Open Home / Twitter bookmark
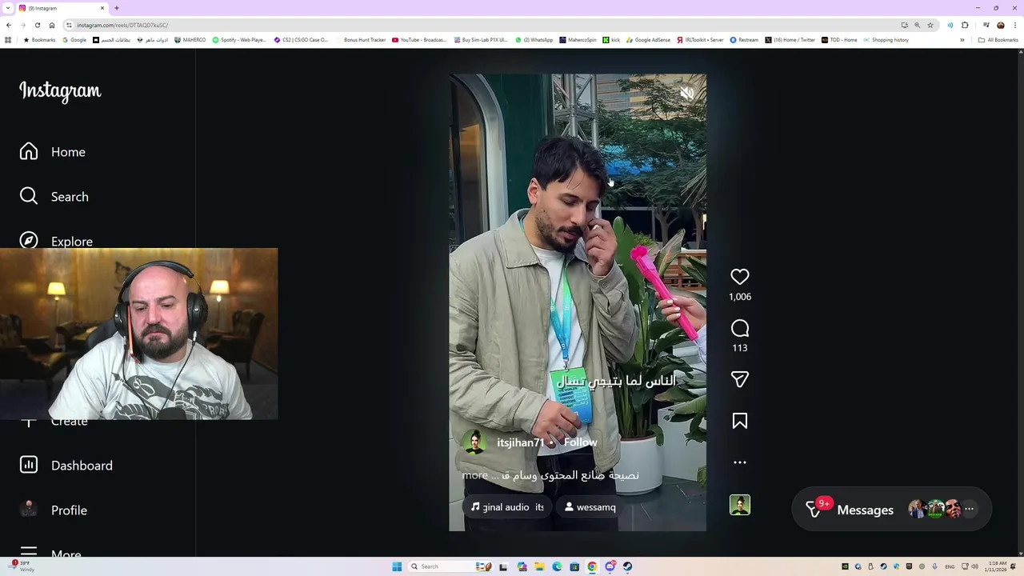Image resolution: width=1024 pixels, height=576 pixels. tap(790, 40)
